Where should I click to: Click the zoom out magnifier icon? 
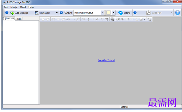pos(78,19)
